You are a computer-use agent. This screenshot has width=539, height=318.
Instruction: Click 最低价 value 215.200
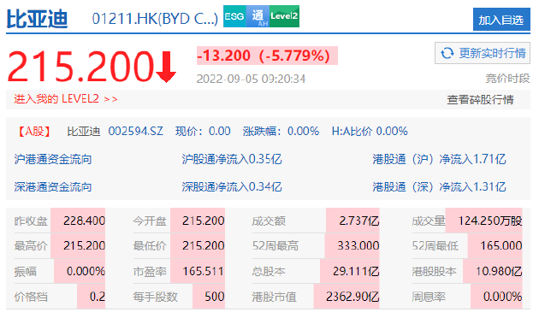tap(204, 246)
